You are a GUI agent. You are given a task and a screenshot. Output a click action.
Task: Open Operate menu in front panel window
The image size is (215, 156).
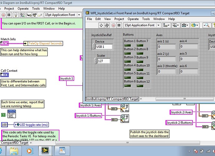[133, 19]
